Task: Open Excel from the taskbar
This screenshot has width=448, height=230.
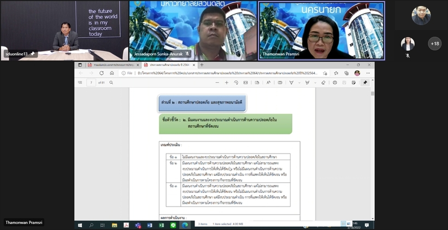Action: coord(161,225)
